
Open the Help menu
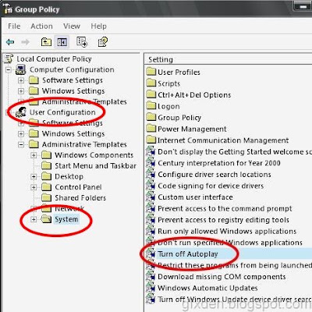[x=98, y=27]
